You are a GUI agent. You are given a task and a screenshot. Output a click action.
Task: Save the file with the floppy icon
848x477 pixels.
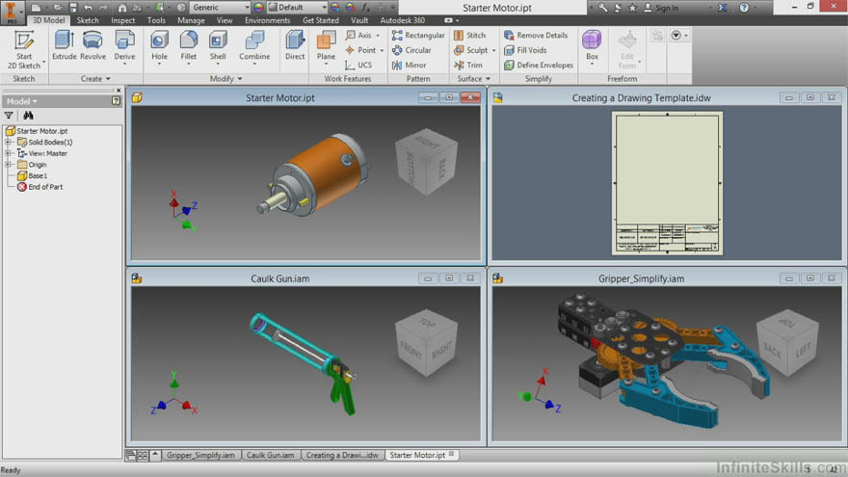coord(72,8)
